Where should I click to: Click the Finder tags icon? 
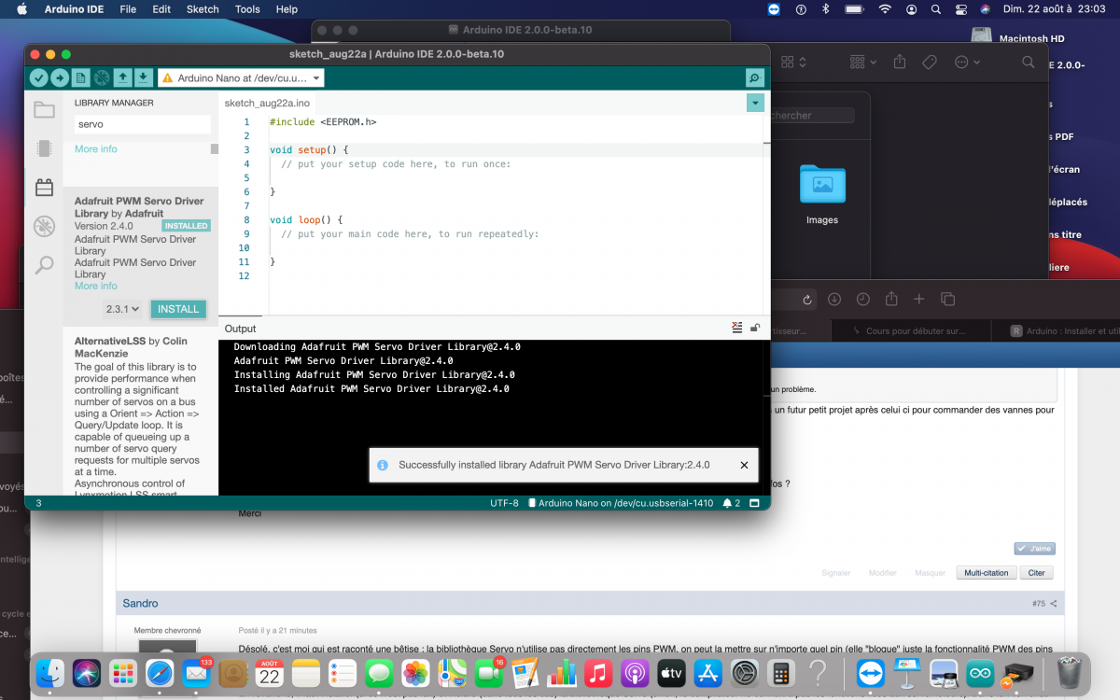pyautogui.click(x=930, y=62)
